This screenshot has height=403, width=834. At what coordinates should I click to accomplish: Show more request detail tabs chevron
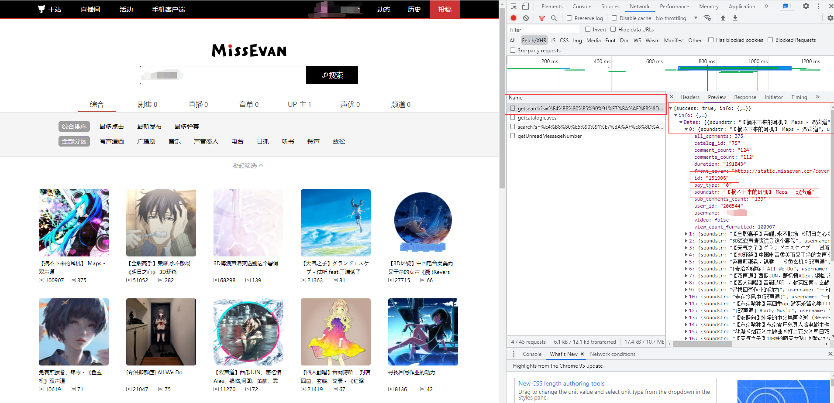coord(817,97)
